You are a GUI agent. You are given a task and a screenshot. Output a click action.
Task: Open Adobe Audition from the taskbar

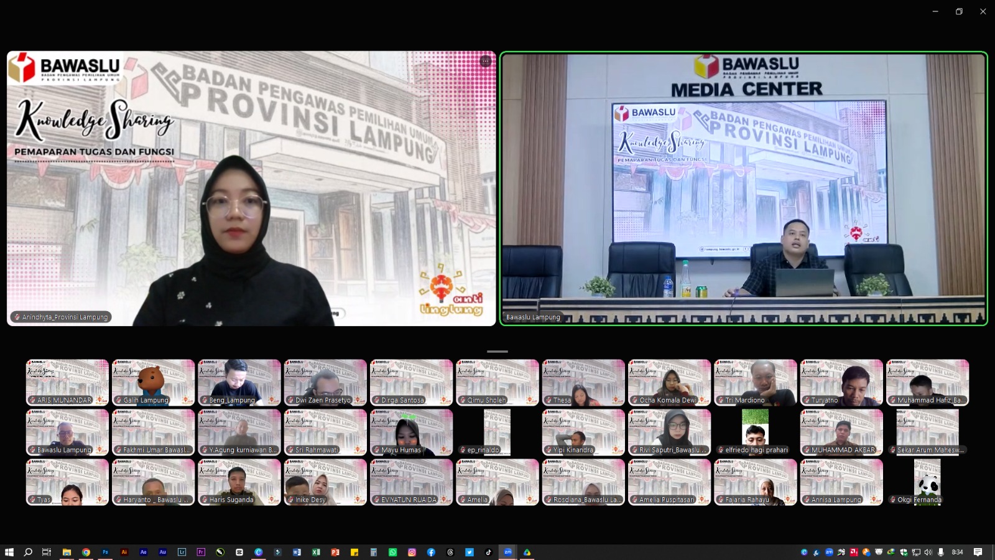coord(163,552)
